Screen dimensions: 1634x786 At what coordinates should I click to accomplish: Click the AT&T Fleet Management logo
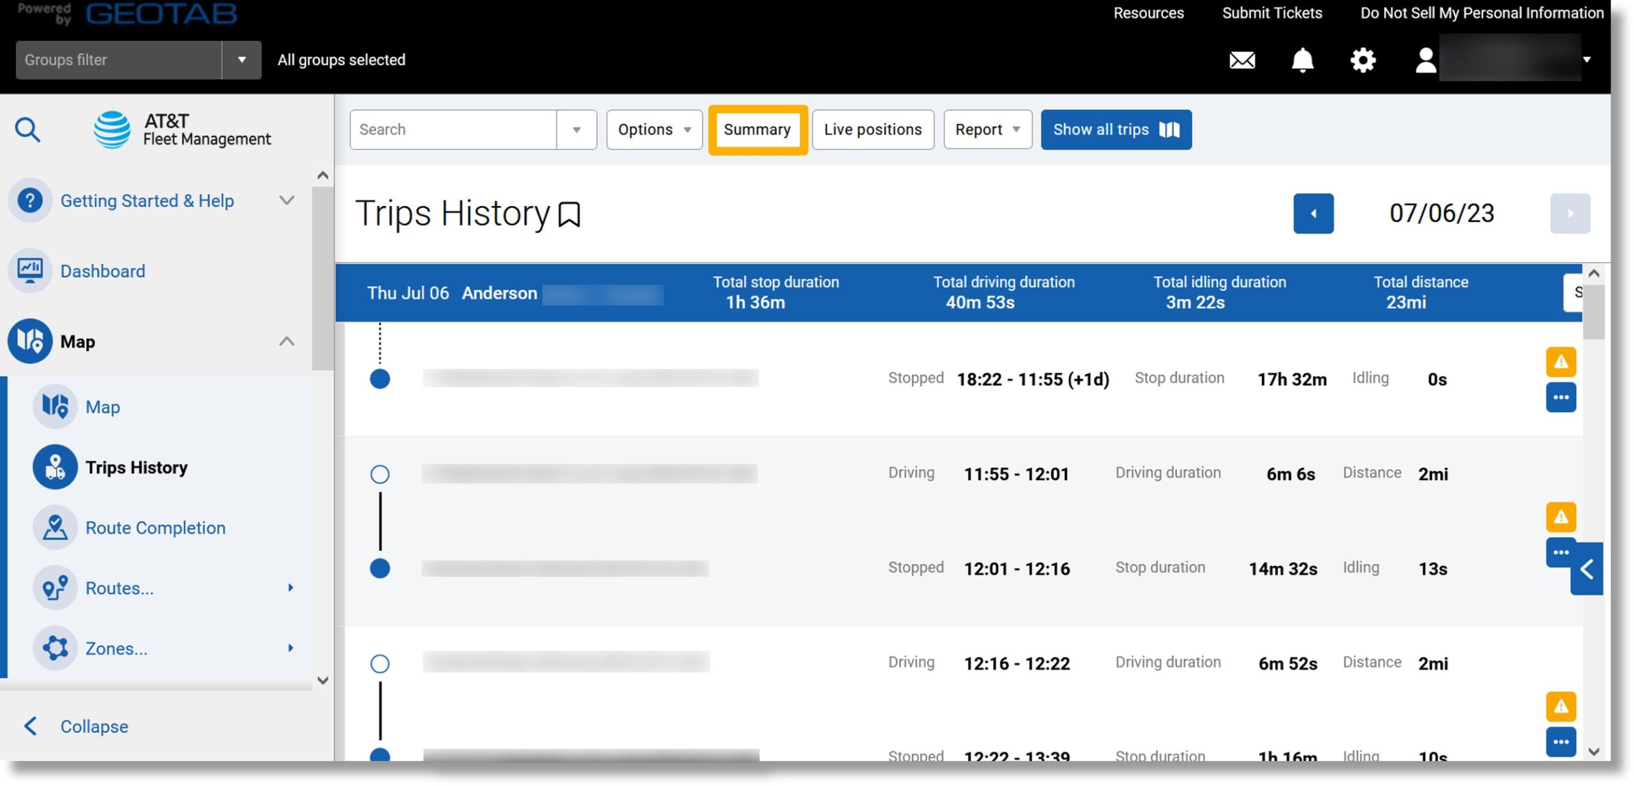182,130
